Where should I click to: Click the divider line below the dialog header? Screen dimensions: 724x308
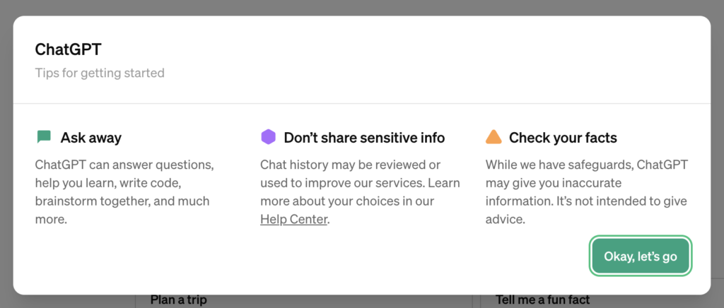(362, 103)
